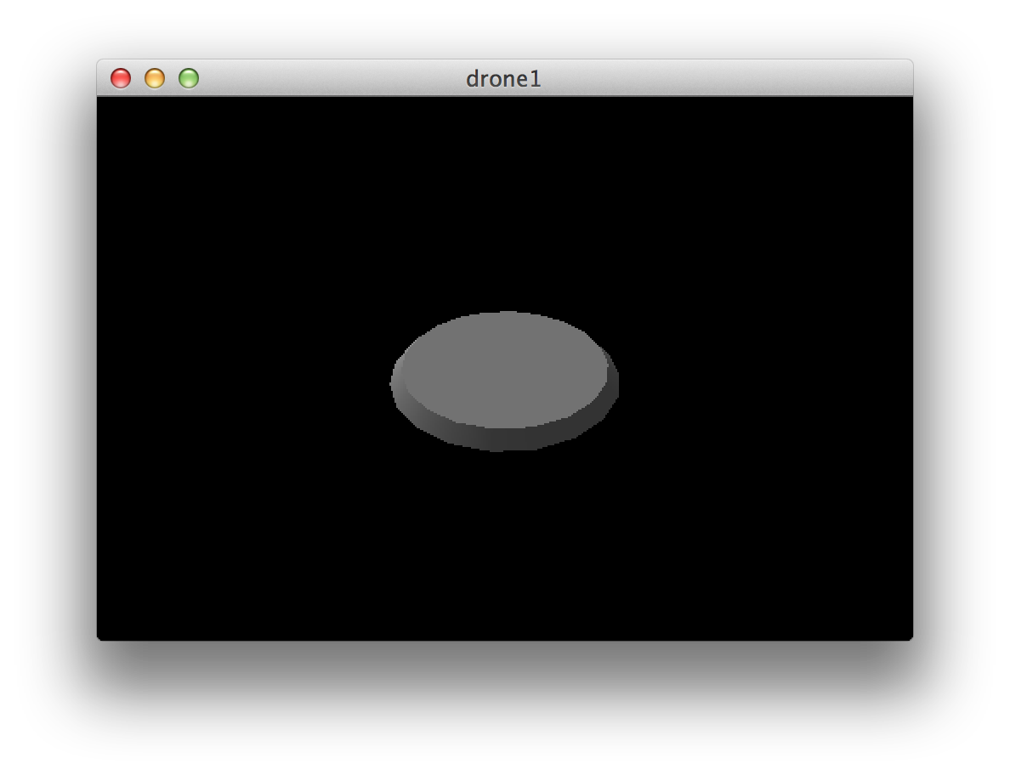Click empty title bar right of drone1 title
1010x775 pixels.
(x=723, y=79)
